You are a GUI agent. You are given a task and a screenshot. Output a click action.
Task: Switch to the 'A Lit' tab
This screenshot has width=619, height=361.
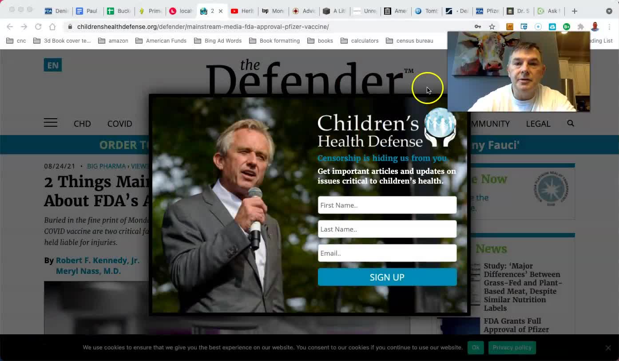(x=335, y=11)
